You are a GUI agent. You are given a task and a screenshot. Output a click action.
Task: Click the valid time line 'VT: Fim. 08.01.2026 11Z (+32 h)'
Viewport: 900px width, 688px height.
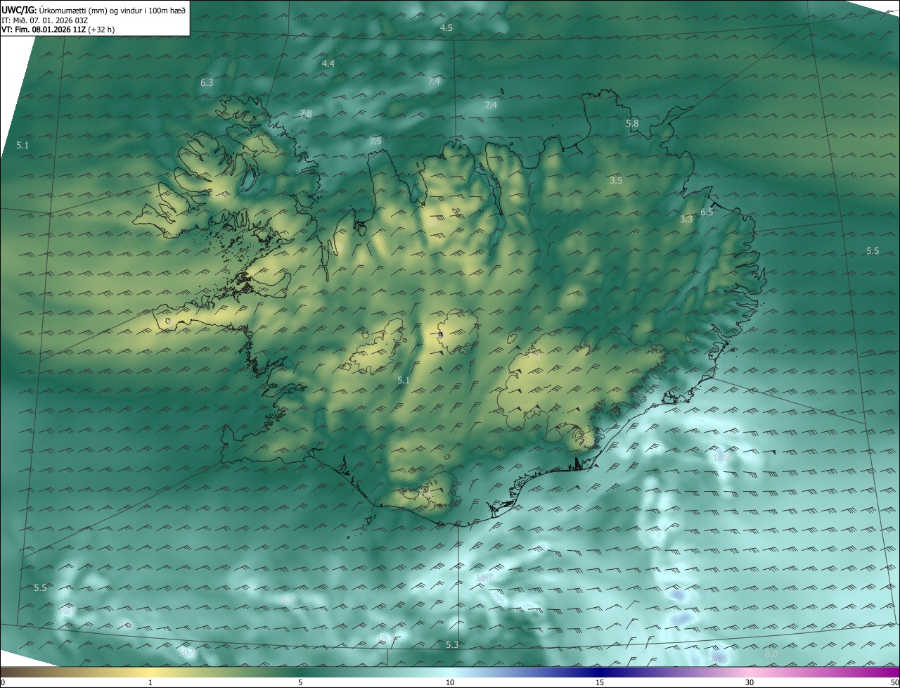point(58,30)
